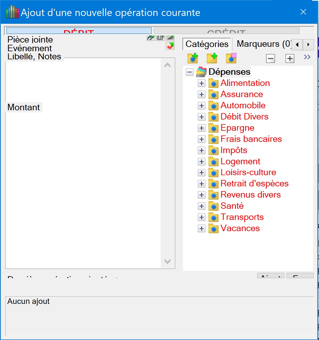Click the notes scrollbar down arrow
Screen dimensions: 319x340
tap(167, 261)
